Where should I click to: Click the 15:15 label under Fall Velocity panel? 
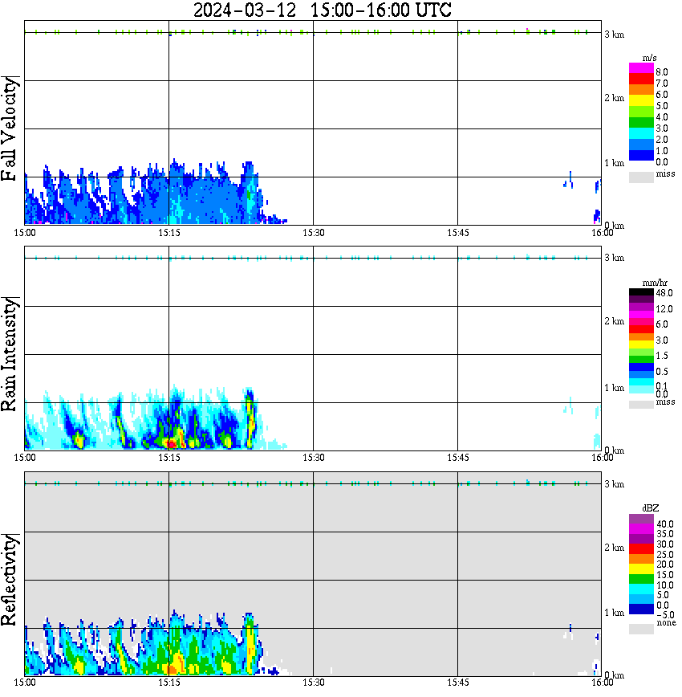point(169,233)
